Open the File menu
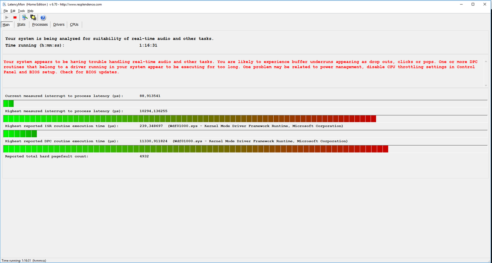492x263 pixels. [6, 11]
